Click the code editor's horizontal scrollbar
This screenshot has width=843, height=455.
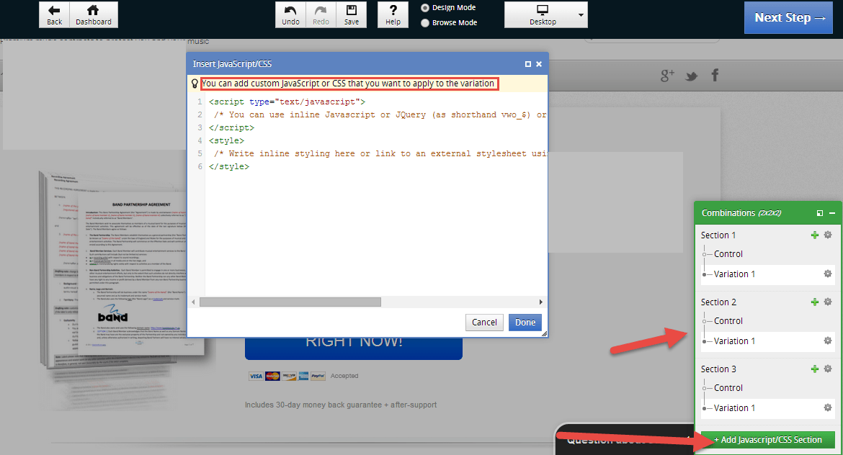coord(290,302)
